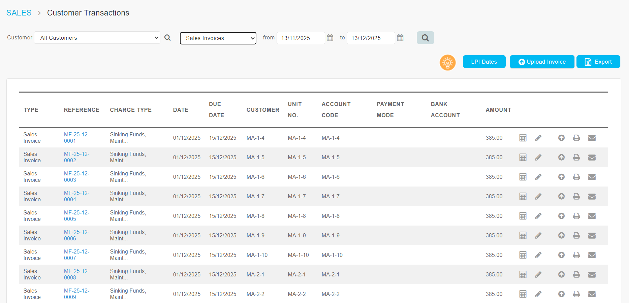
Task: Sort by the AMOUNT column header
Action: click(498, 110)
